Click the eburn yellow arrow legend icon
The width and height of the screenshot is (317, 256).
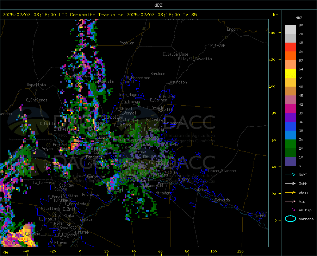(290, 193)
